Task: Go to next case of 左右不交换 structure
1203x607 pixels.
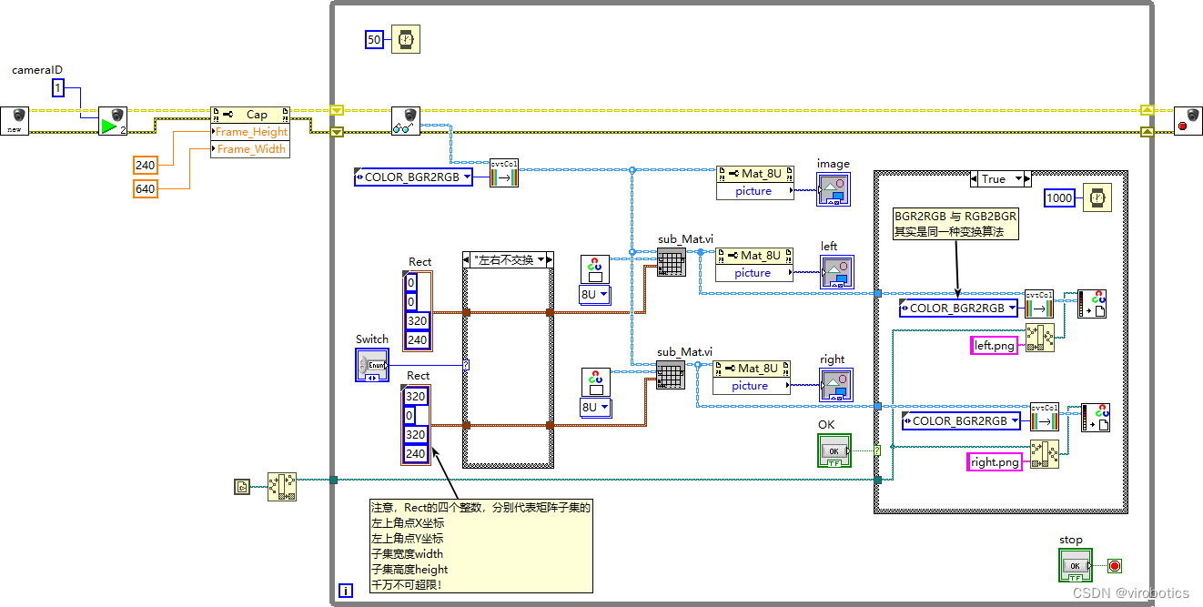Action: click(550, 259)
